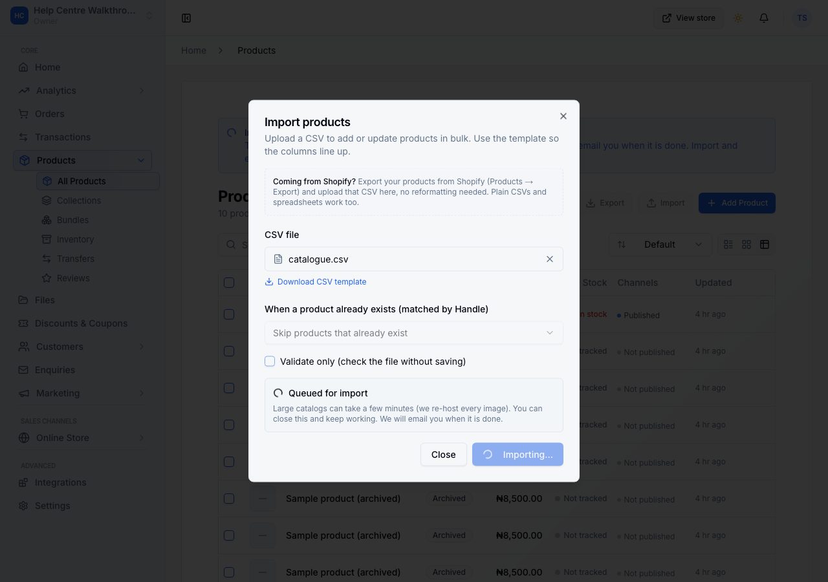828x582 pixels.
Task: Select all products via header checkbox
Action: coord(229,283)
